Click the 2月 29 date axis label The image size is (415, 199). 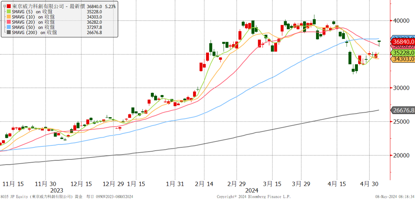click(x=236, y=184)
